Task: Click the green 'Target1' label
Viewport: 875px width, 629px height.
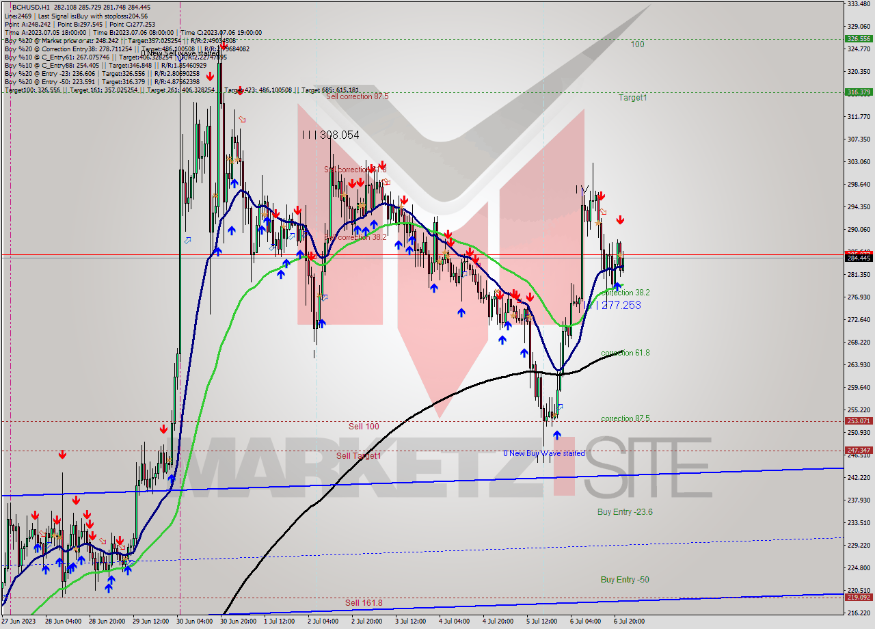Action: pos(632,98)
